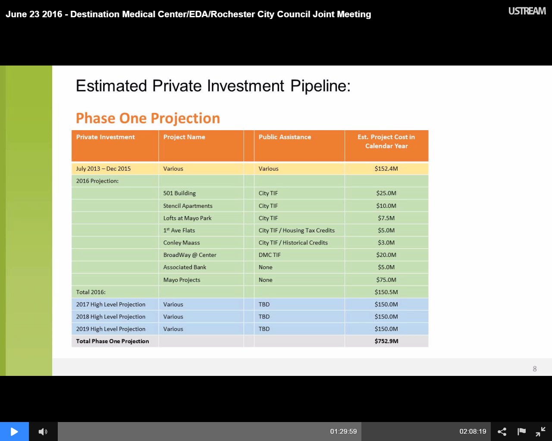Click the 'Estimated Private Investment Pipeline' slide heading
Screen dimensions: 552x441
tap(213, 86)
